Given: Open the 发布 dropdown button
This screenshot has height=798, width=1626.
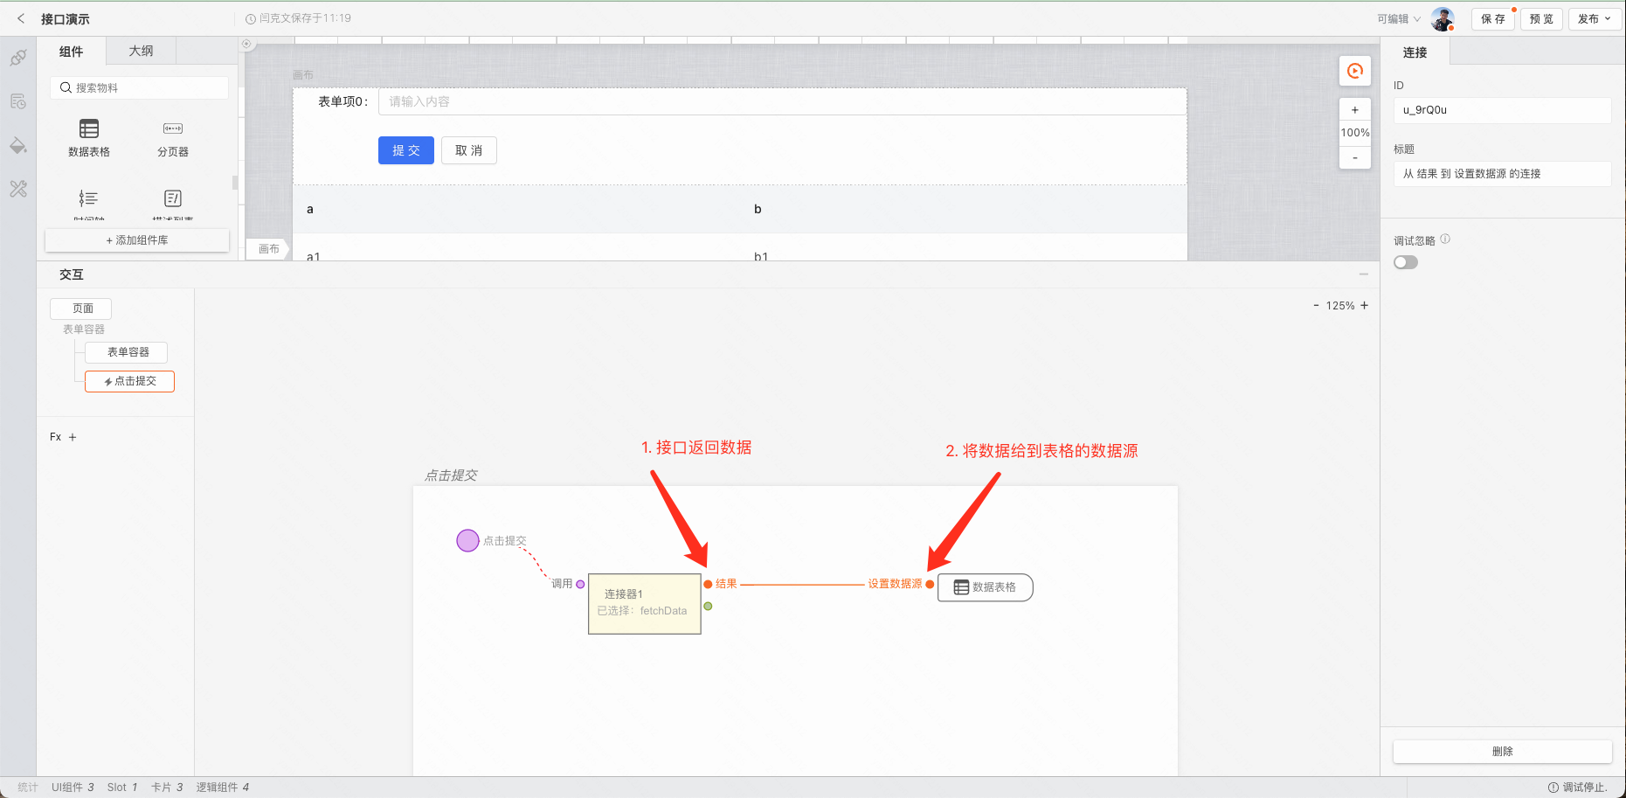Looking at the screenshot, I should [x=1595, y=19].
